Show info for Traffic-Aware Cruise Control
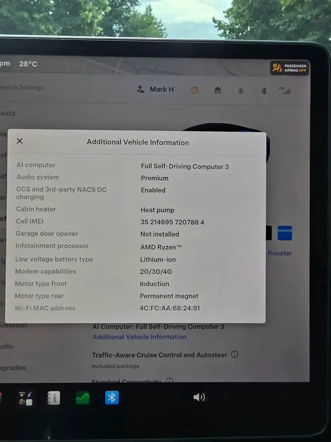The width and height of the screenshot is (331, 442). pyautogui.click(x=235, y=354)
